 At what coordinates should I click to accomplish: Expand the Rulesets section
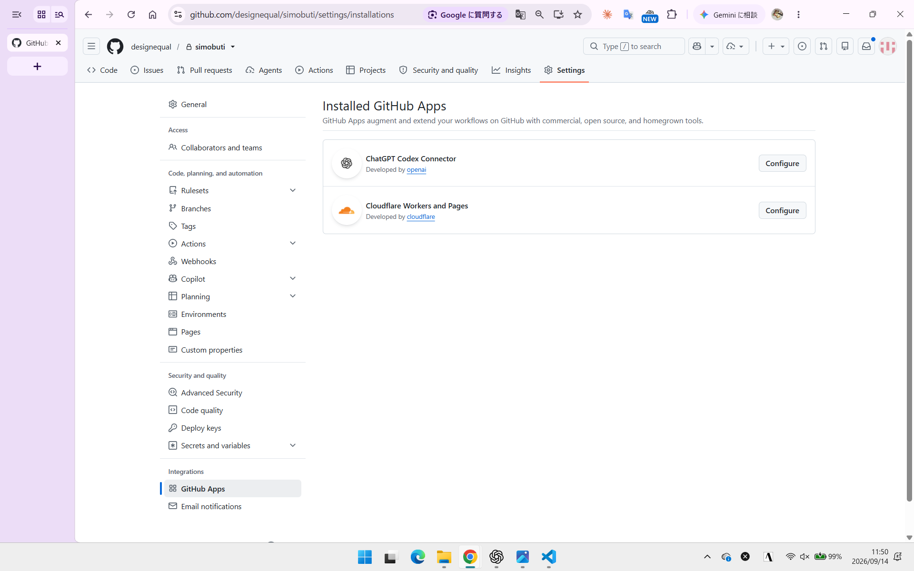pos(293,190)
